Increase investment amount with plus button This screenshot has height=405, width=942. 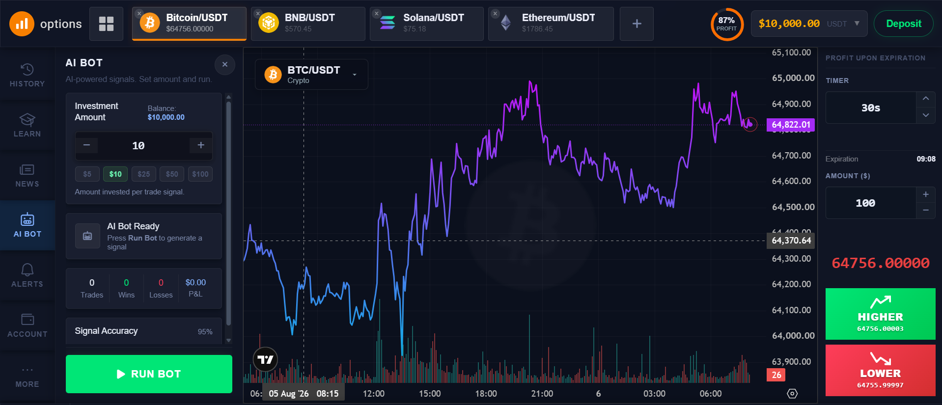point(201,145)
